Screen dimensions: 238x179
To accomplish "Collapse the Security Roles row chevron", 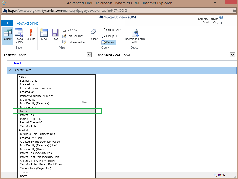I will click(x=10, y=70).
